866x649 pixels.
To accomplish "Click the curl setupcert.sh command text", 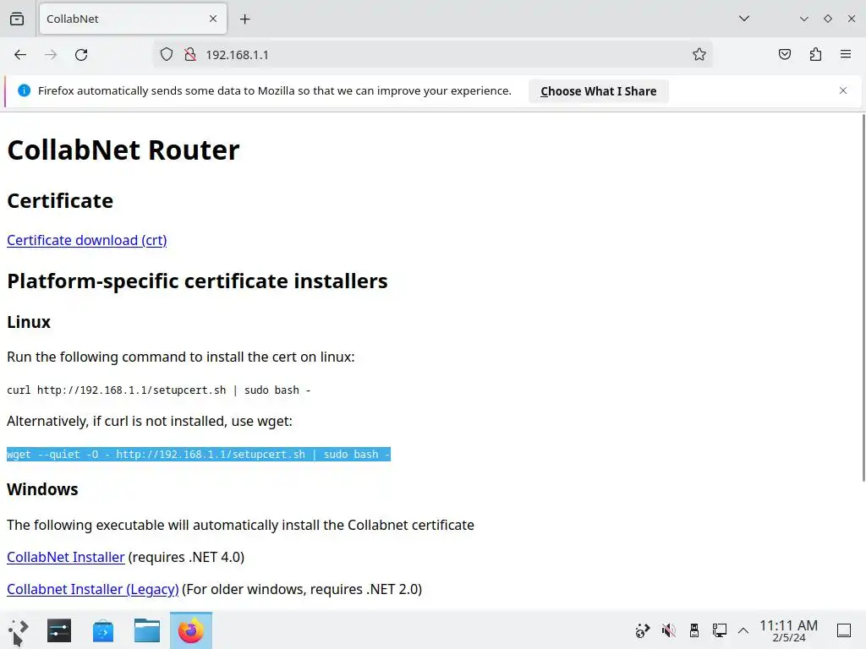I will point(158,390).
